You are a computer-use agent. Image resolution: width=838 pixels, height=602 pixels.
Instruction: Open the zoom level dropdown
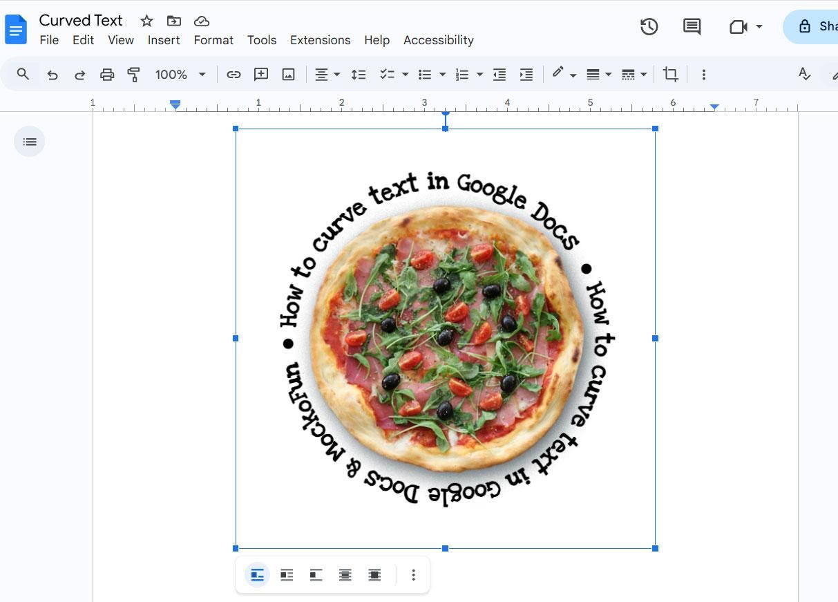pos(180,74)
